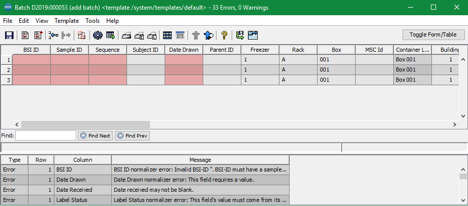Click the BSI ID column header
Viewport: 468px width, 206px height.
click(x=32, y=50)
